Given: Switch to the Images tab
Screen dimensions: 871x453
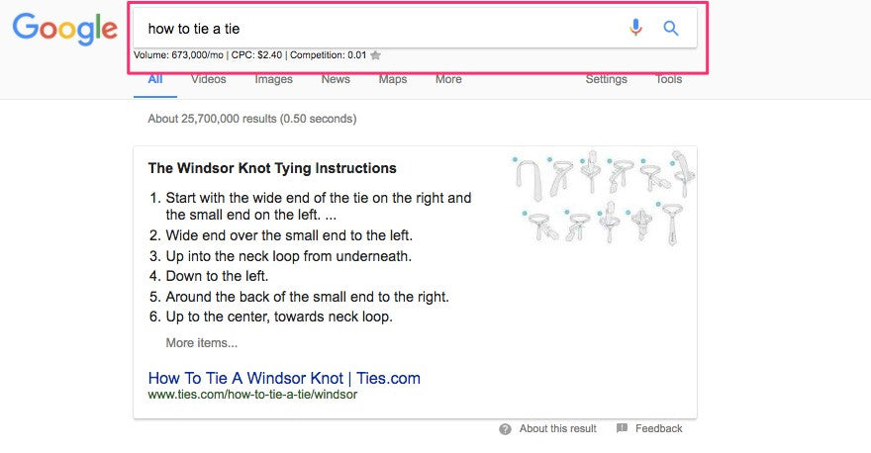Looking at the screenshot, I should point(274,79).
